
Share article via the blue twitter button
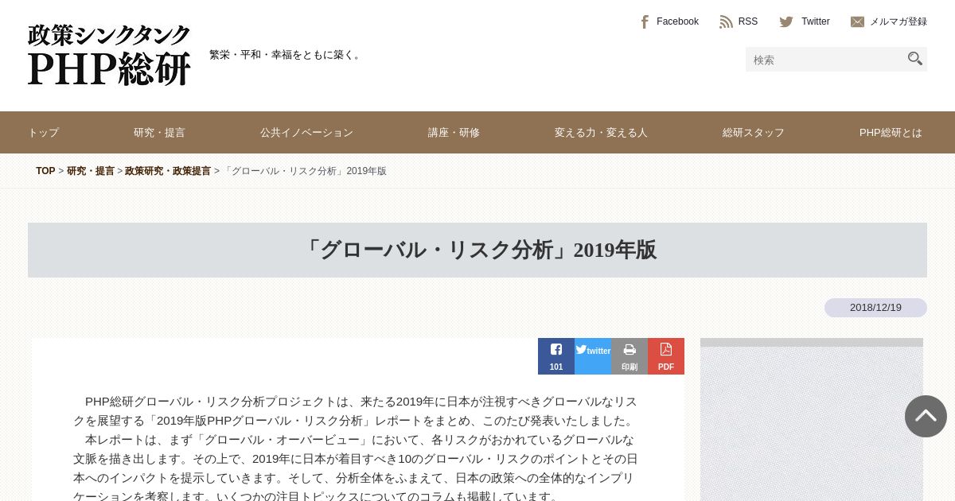point(593,356)
